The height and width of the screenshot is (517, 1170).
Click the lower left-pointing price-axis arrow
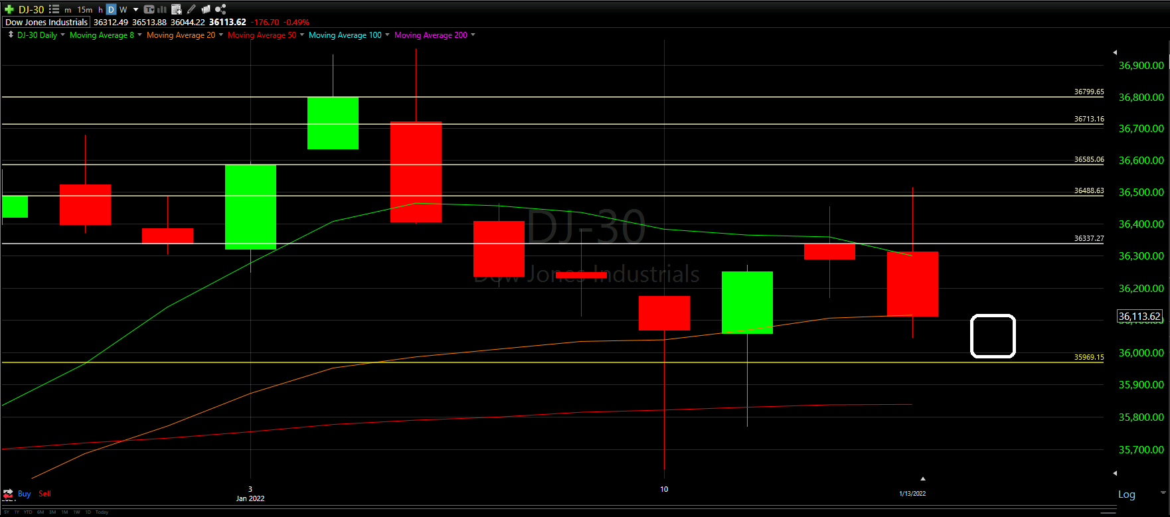pos(1115,473)
